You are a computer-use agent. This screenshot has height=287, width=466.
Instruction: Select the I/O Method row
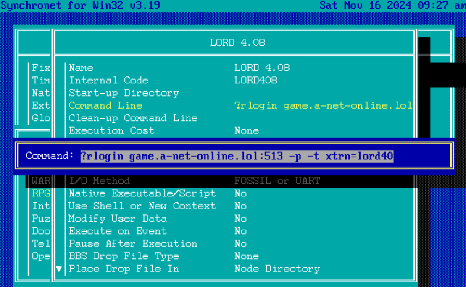tap(99, 181)
